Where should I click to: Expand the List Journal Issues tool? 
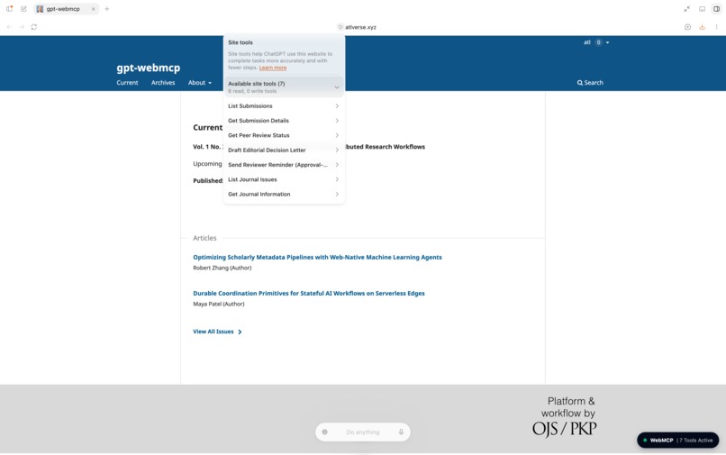click(284, 179)
